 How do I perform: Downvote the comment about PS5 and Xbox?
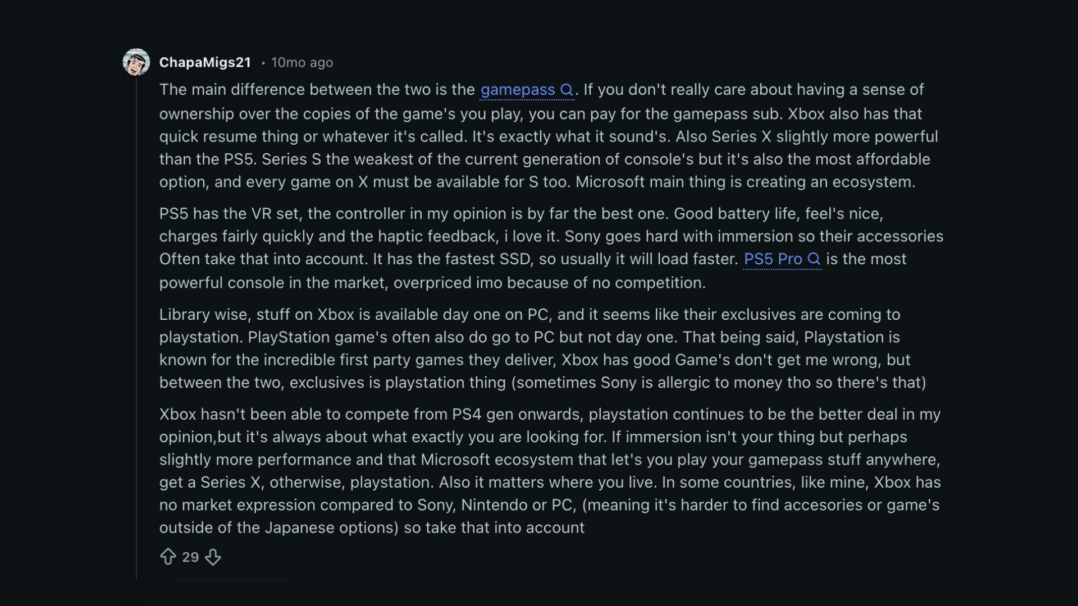point(213,557)
